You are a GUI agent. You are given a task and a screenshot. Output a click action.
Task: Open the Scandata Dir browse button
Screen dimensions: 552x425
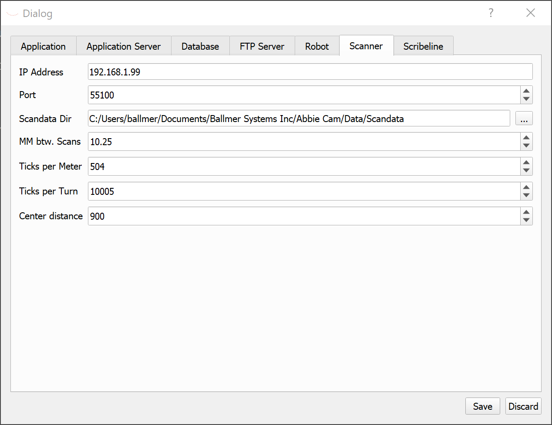click(524, 119)
